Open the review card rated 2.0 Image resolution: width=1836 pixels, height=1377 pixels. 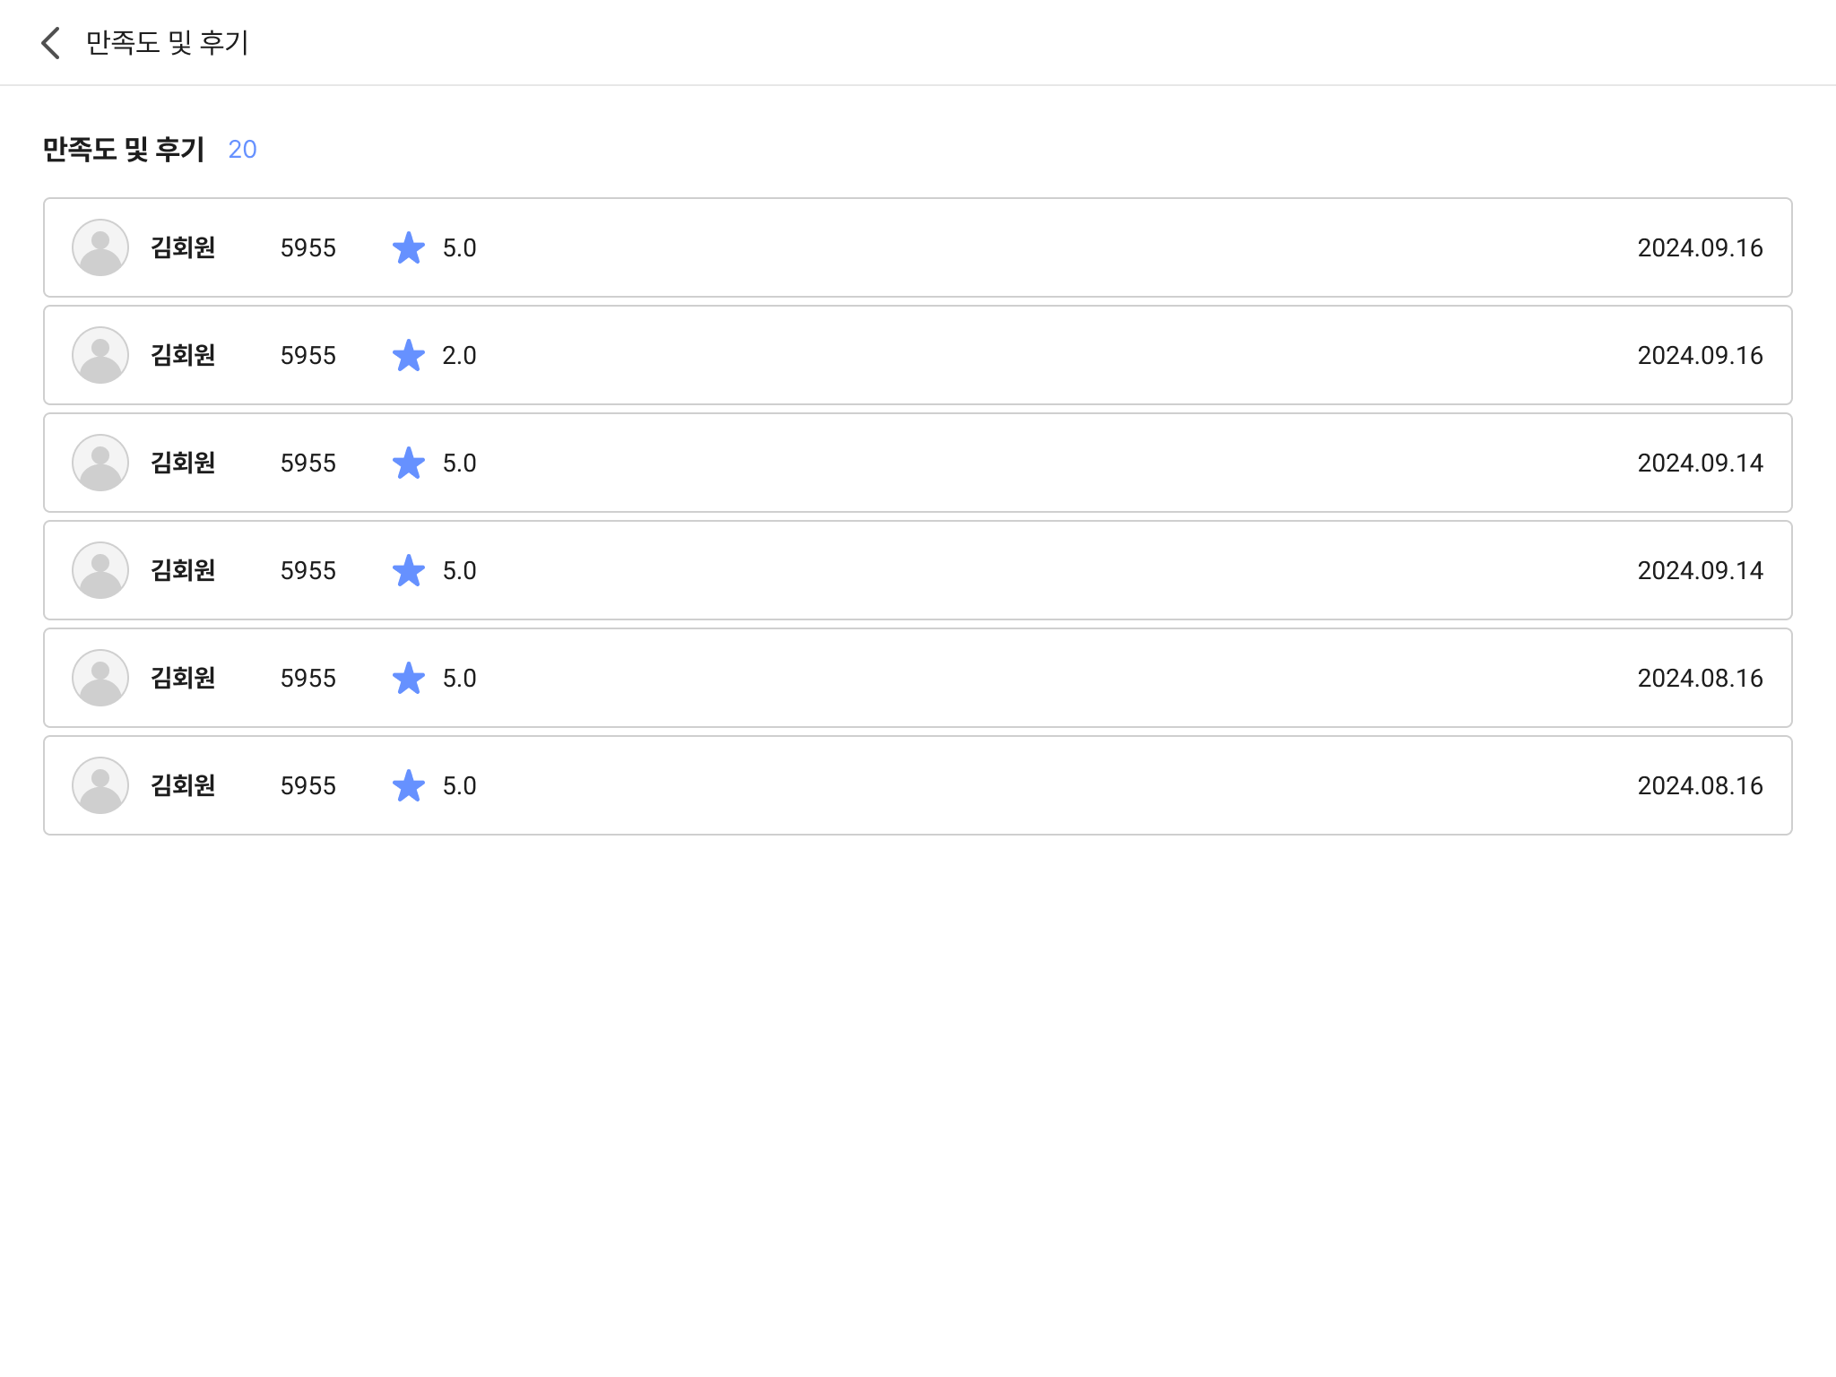coord(918,355)
